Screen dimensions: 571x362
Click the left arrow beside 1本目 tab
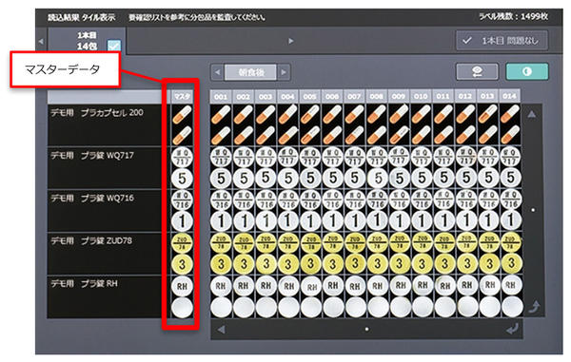41,41
